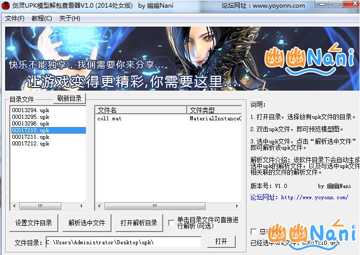The width and height of the screenshot is (360, 255).
Task: Minimize the window
Action: 322,4
